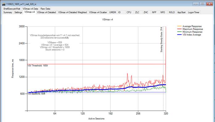215x122 pixels.
Task: View the AppStart tab
Action: pyautogui.click(x=181, y=12)
